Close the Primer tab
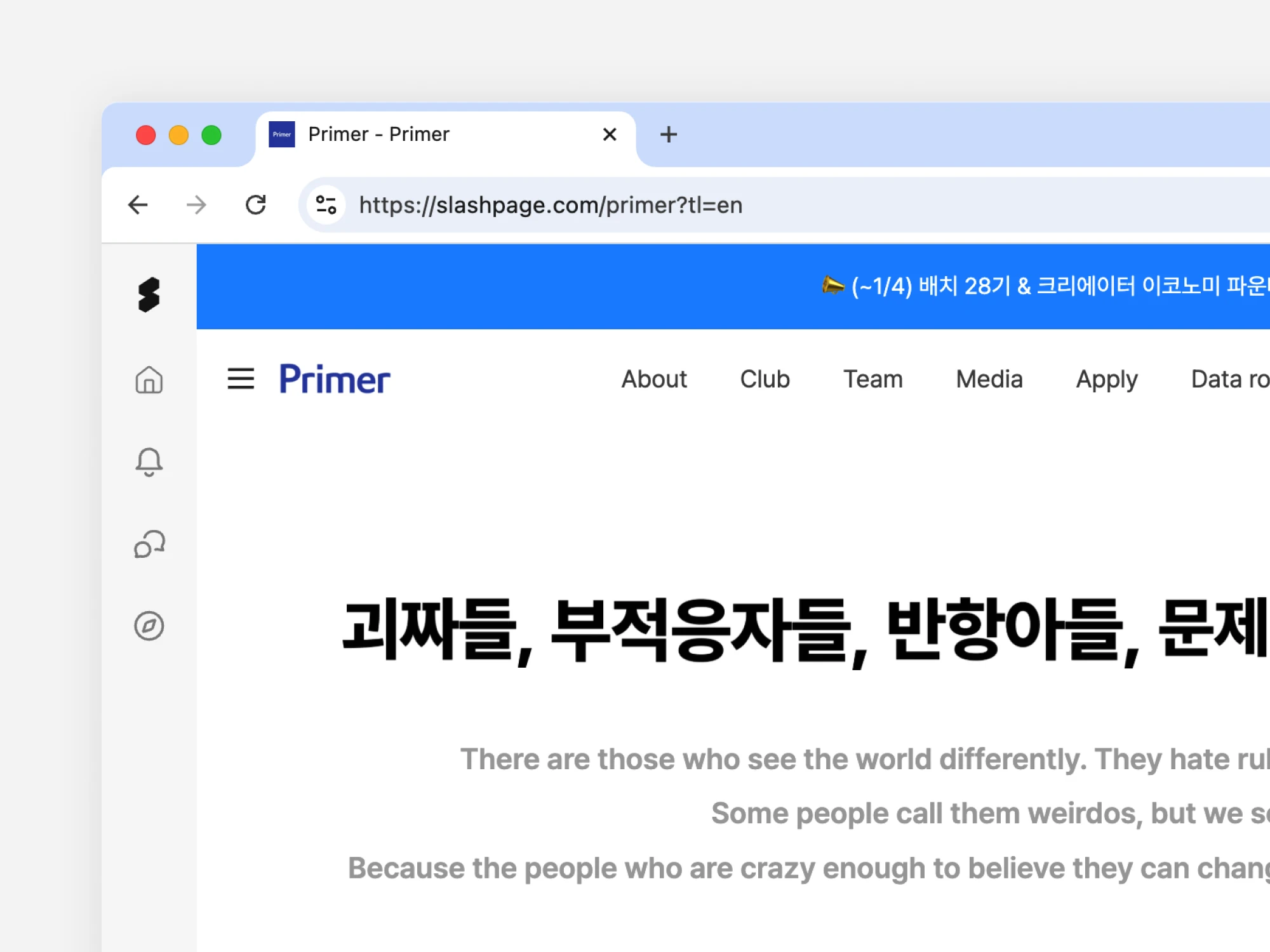1270x952 pixels. (609, 135)
